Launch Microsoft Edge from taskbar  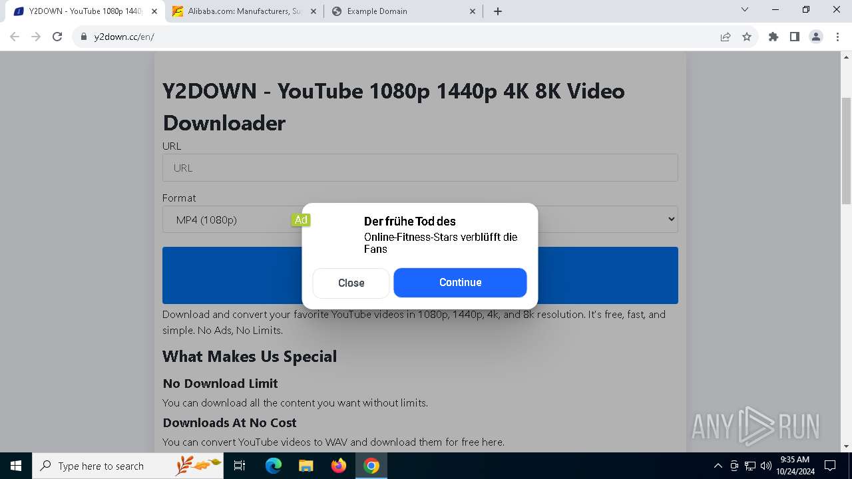[274, 466]
